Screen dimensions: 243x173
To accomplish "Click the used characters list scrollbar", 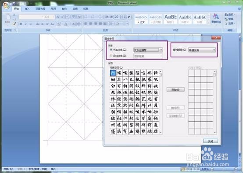I will [x=215, y=102].
